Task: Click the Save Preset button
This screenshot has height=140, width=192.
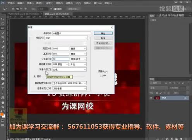Action: 103,43
